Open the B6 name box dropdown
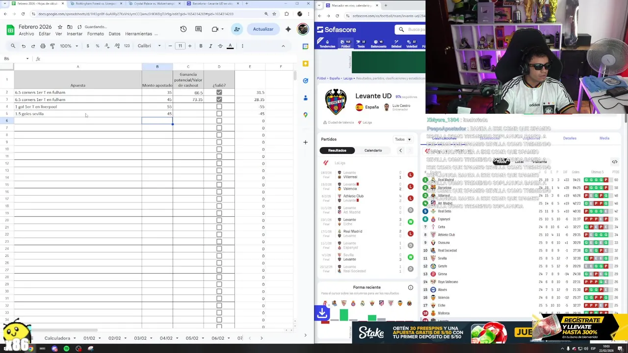628x353 pixels. tap(27, 59)
